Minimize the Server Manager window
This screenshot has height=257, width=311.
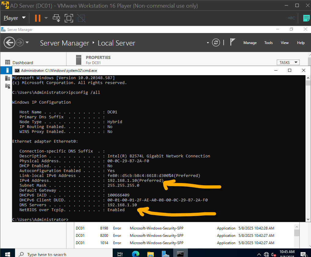coord(278,29)
